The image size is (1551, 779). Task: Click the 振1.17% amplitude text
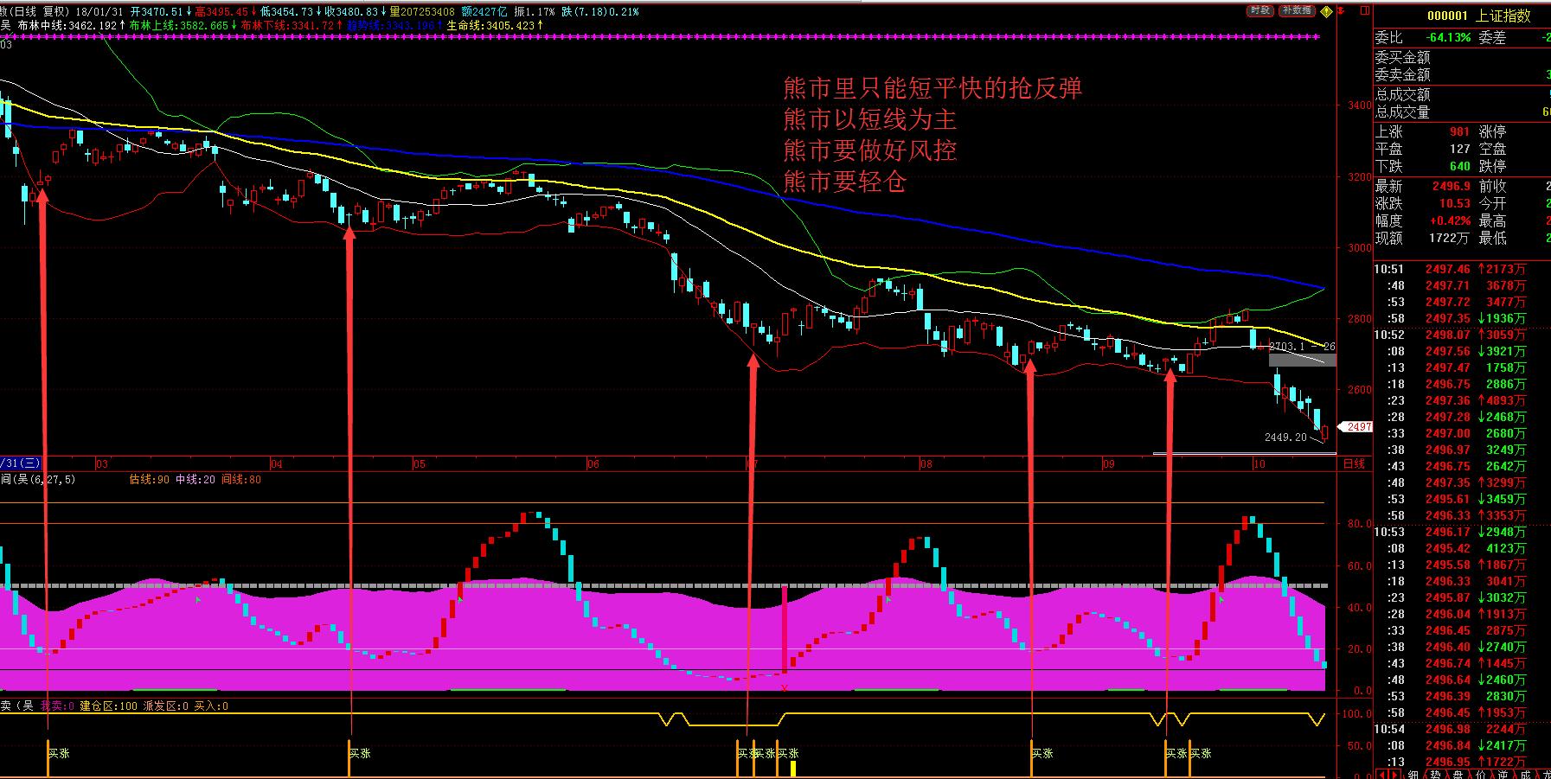coord(534,11)
